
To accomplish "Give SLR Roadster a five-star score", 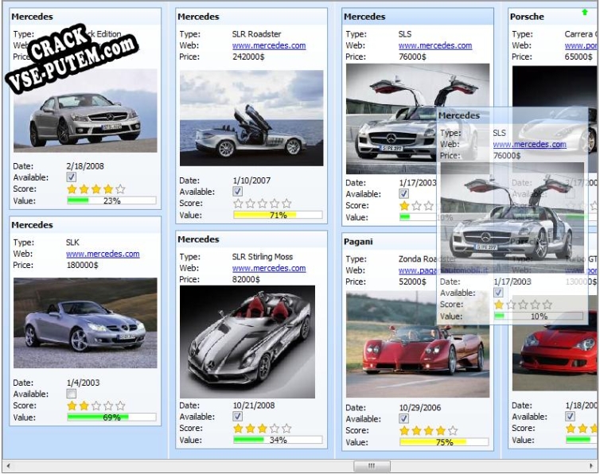I will [287, 204].
